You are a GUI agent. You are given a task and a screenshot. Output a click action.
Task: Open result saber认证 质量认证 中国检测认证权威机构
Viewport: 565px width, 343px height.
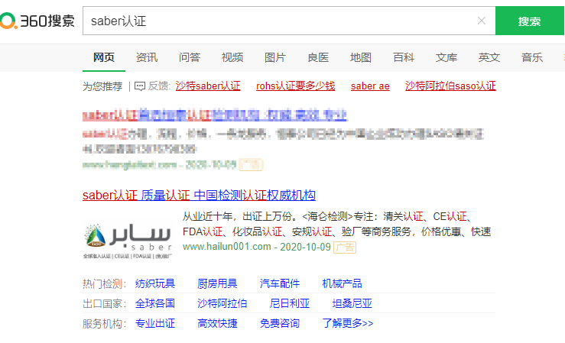[x=199, y=195]
